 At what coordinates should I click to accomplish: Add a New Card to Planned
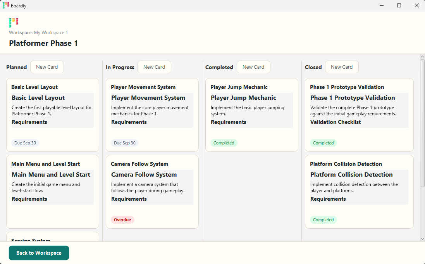47,67
